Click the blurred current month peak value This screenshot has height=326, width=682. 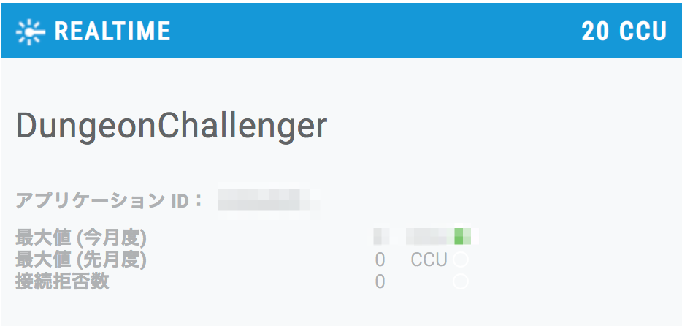pyautogui.click(x=381, y=236)
